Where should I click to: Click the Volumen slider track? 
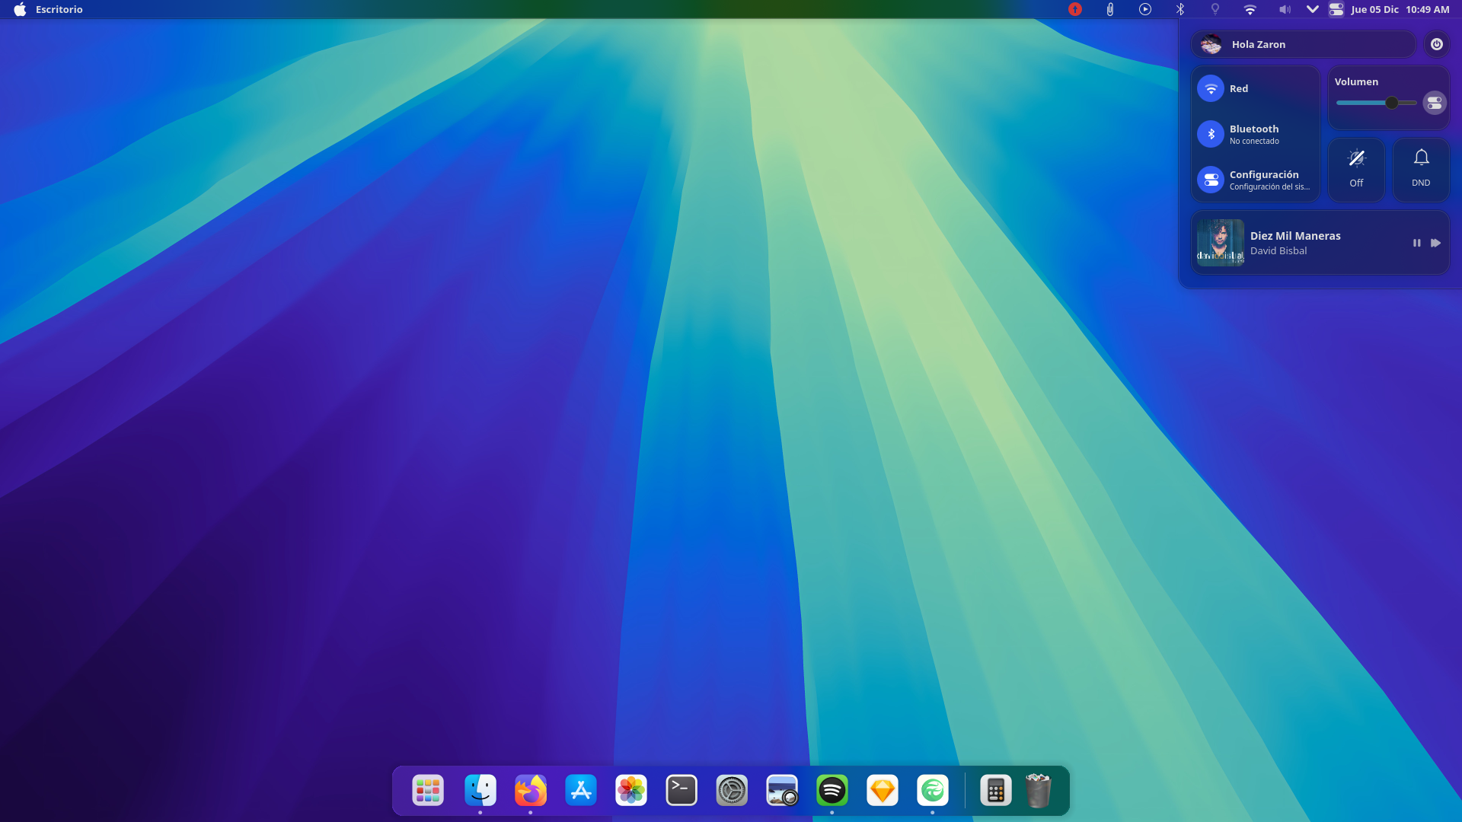click(1377, 103)
